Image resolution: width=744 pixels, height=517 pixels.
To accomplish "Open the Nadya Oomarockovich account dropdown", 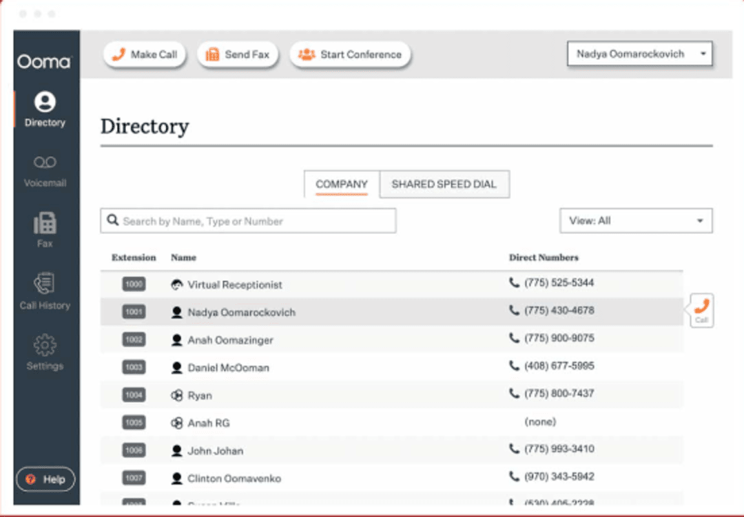I will pos(639,54).
